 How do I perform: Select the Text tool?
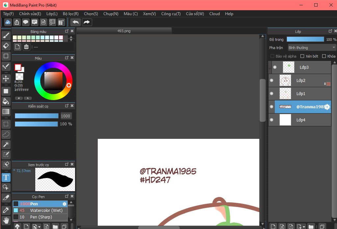pos(6,177)
